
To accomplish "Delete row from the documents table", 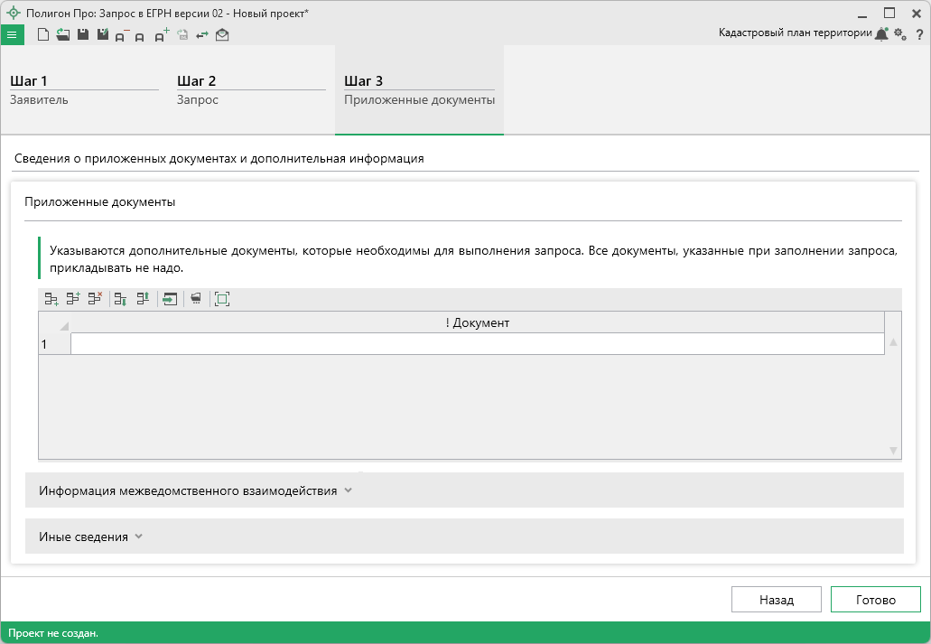I will (95, 299).
